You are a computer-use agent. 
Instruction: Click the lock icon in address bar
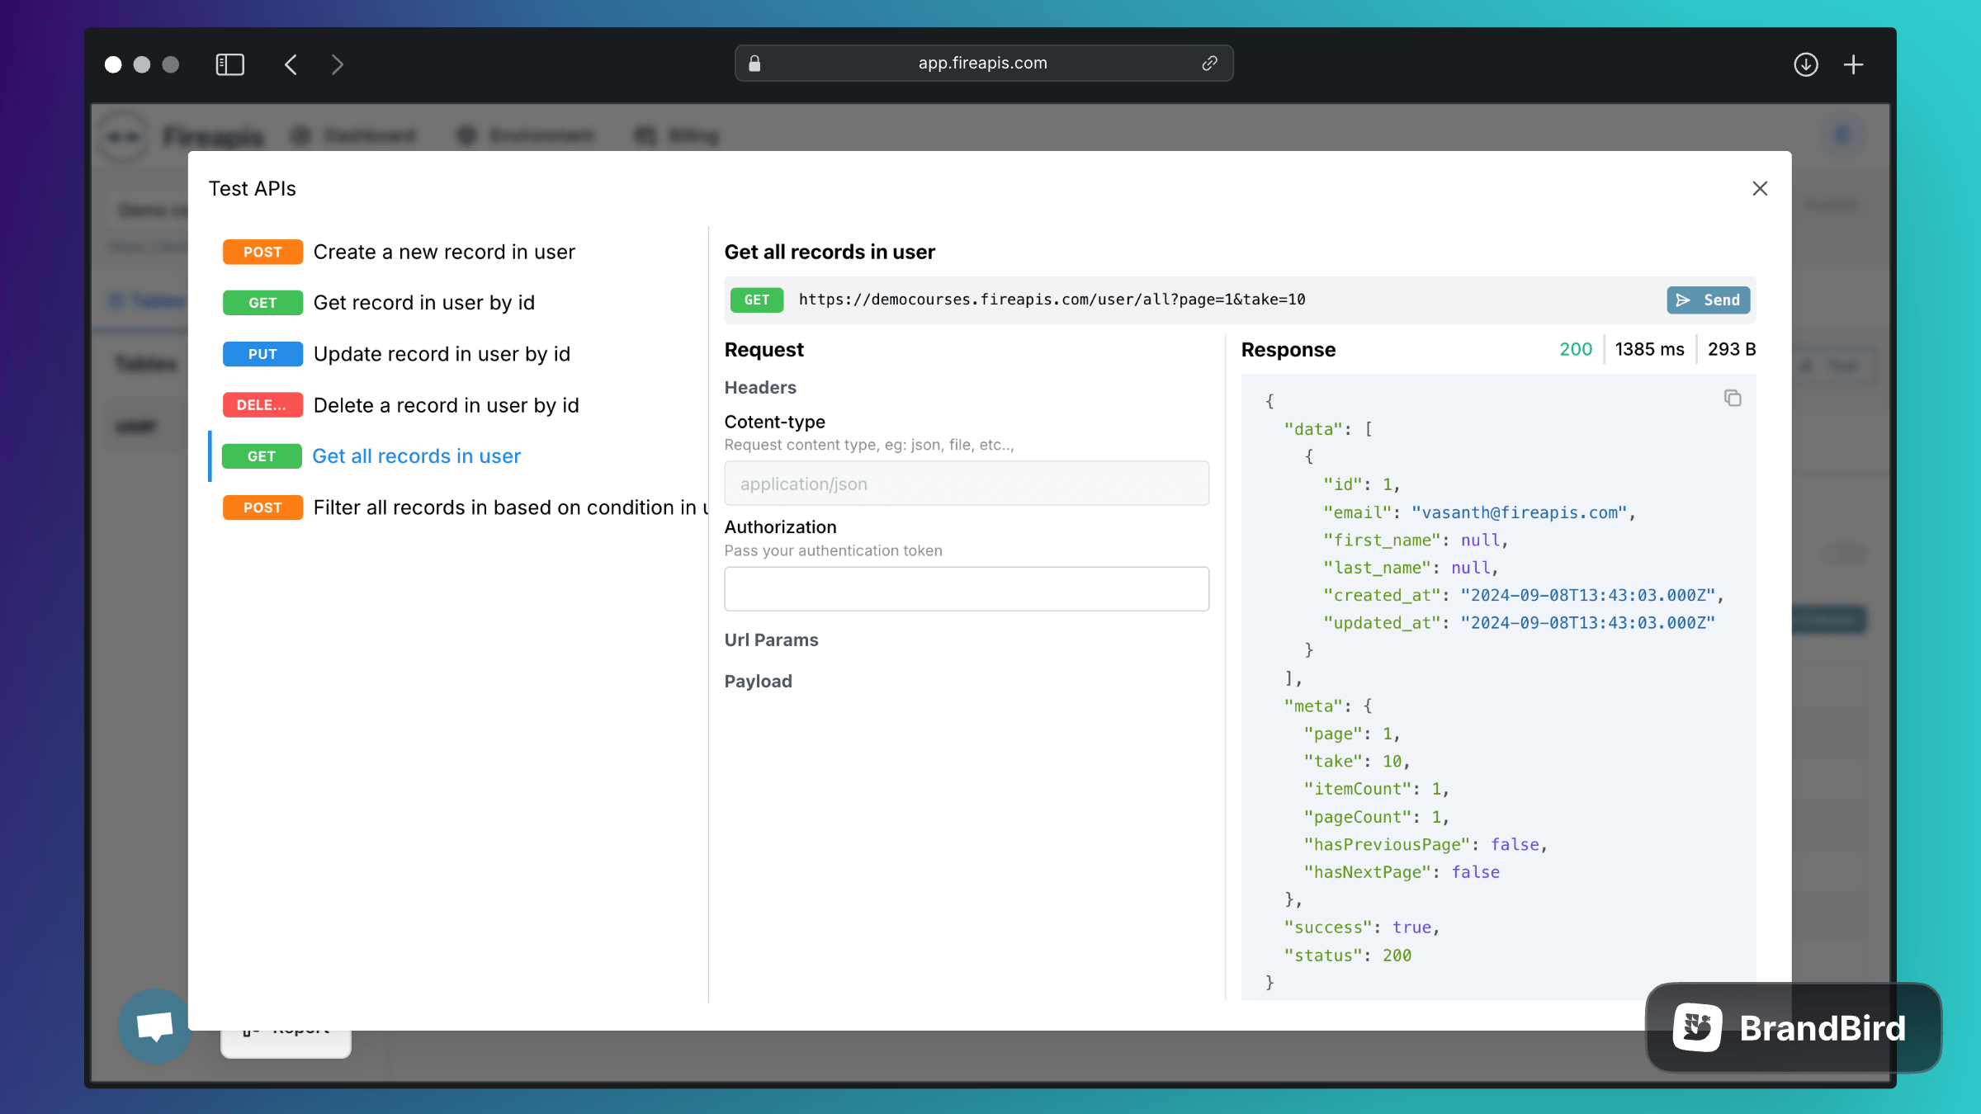coord(754,64)
